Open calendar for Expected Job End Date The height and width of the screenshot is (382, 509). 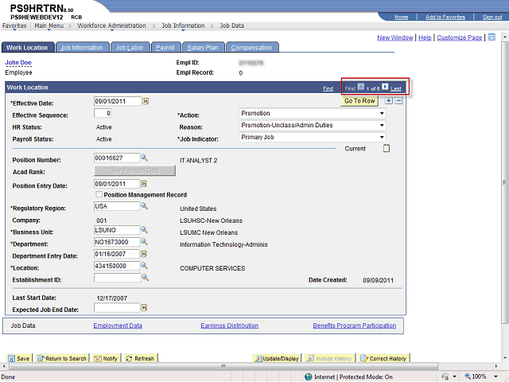point(144,307)
